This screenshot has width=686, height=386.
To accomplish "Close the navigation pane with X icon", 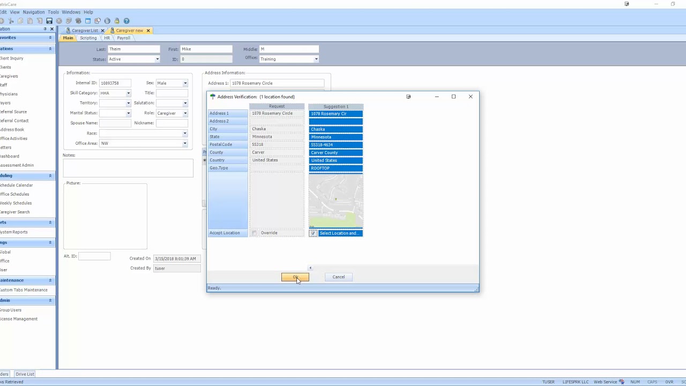I will click(52, 29).
